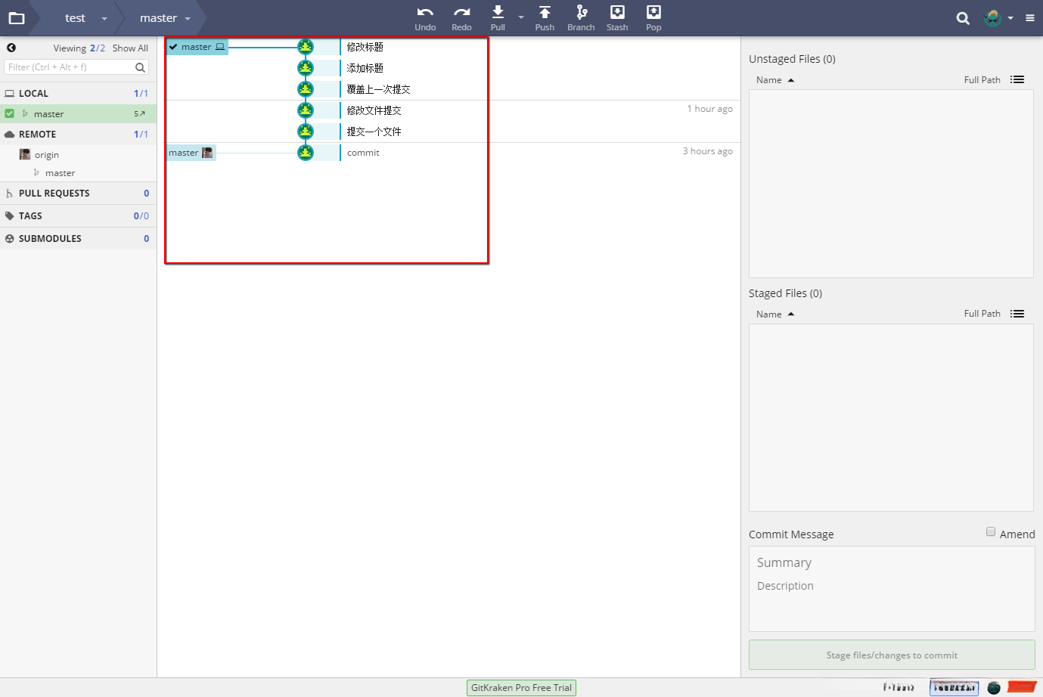Push commits with the Push icon

[545, 12]
